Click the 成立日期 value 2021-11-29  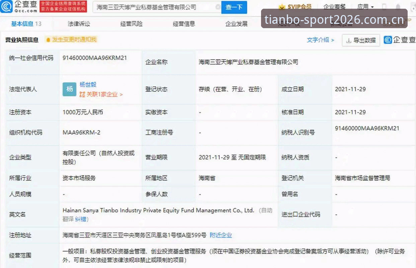click(x=350, y=89)
